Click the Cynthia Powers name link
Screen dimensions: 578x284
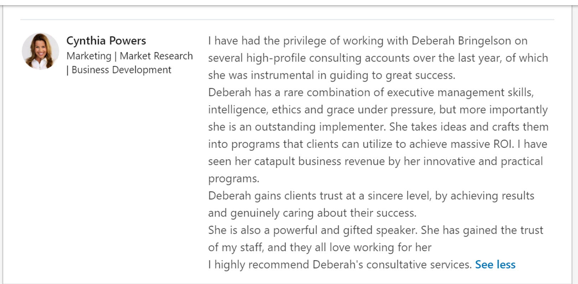106,41
